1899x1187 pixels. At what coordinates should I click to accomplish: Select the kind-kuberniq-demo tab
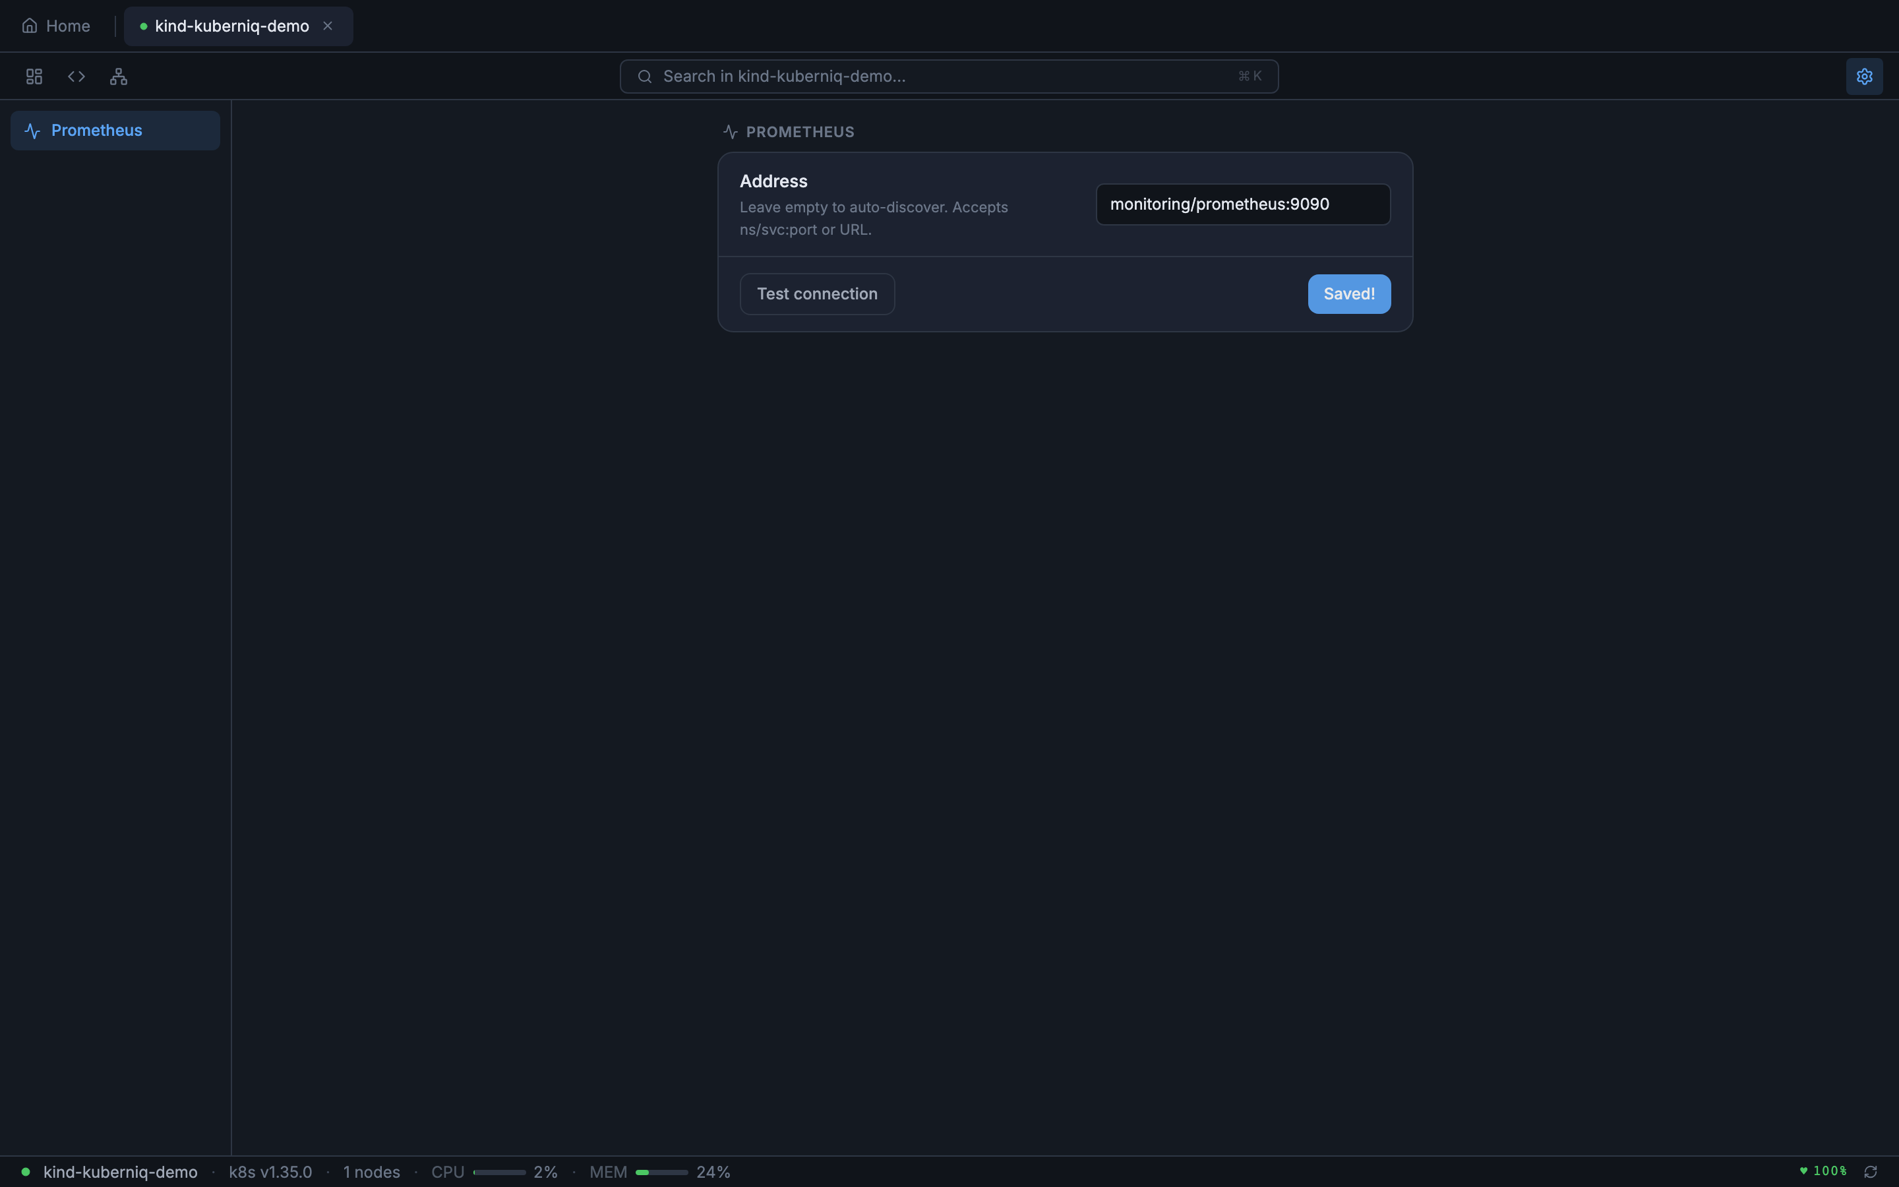(231, 25)
